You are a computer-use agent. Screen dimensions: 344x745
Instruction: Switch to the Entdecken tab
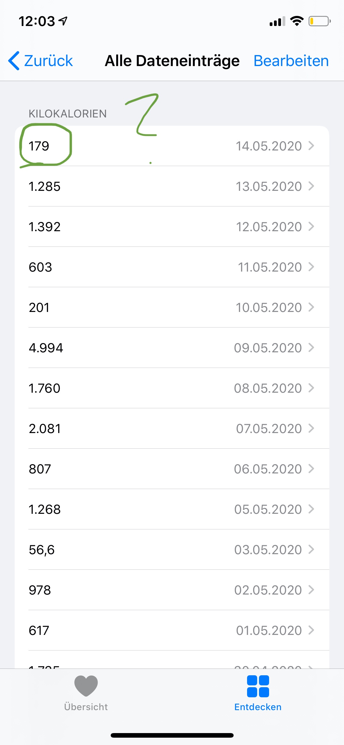258,692
